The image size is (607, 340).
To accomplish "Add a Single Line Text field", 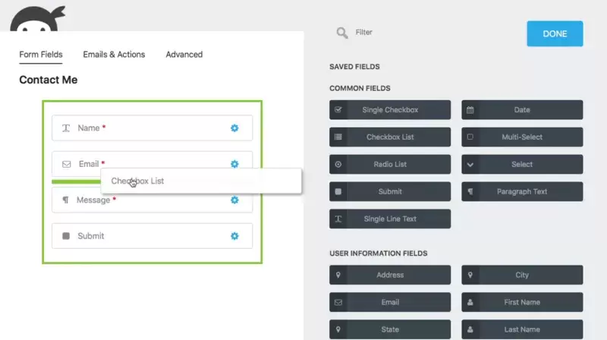I will [x=390, y=219].
